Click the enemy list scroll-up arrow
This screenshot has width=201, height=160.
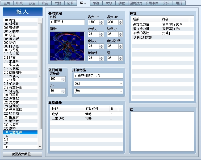pos(40,21)
